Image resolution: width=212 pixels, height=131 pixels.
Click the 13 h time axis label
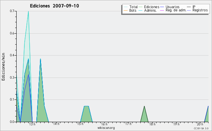coord(32,124)
